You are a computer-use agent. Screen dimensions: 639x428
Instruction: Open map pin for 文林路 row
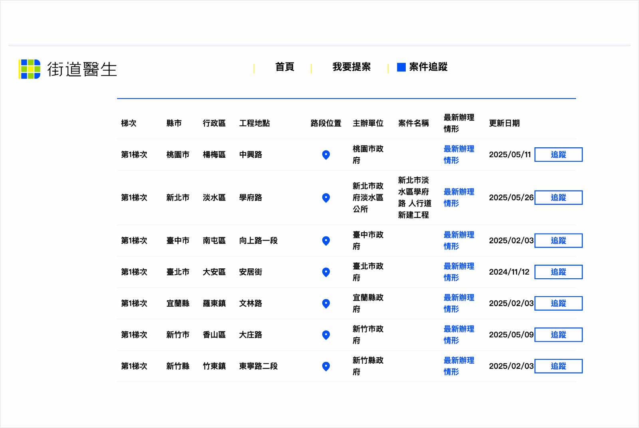point(326,304)
